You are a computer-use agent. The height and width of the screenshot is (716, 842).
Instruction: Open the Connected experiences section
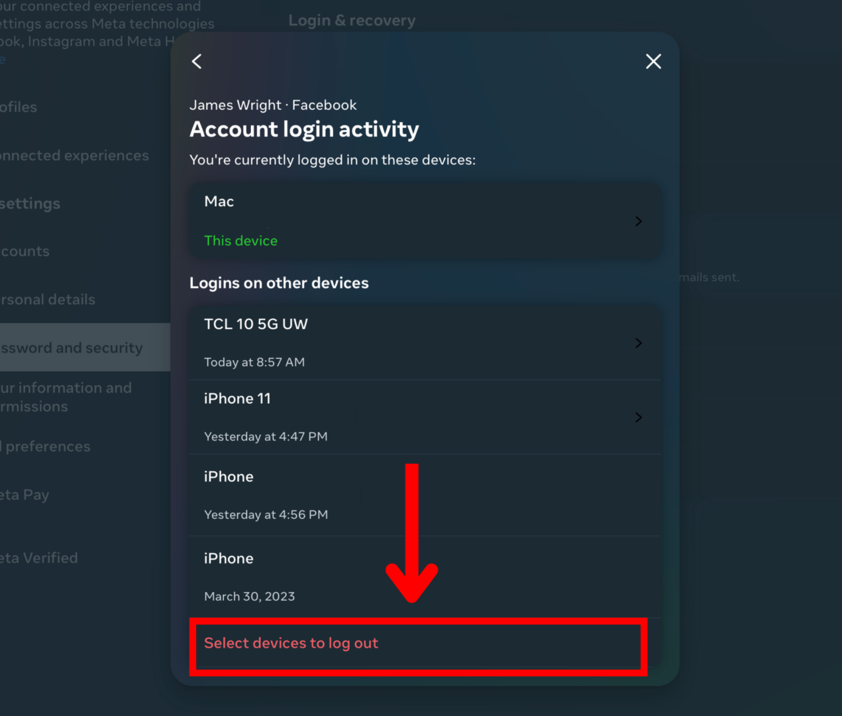pos(74,155)
